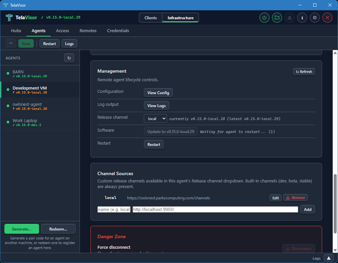This screenshot has width=338, height=263.
Task: Click Add channel source button
Action: [308, 210]
